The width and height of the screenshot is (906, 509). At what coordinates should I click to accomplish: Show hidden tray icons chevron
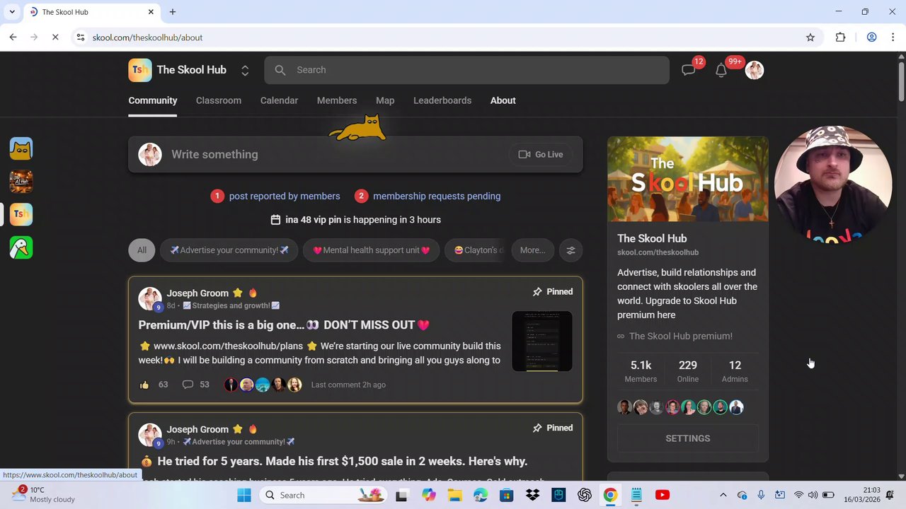723,496
